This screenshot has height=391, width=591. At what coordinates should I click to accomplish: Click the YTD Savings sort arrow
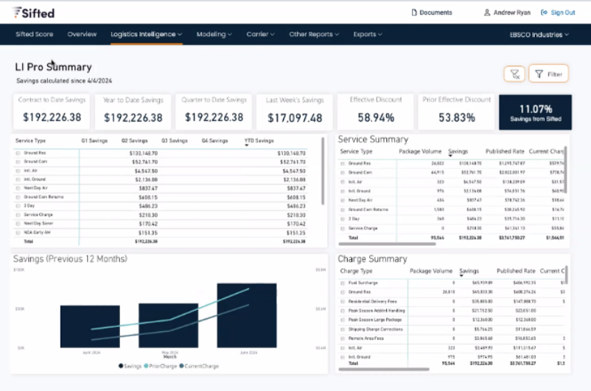pyautogui.click(x=247, y=145)
